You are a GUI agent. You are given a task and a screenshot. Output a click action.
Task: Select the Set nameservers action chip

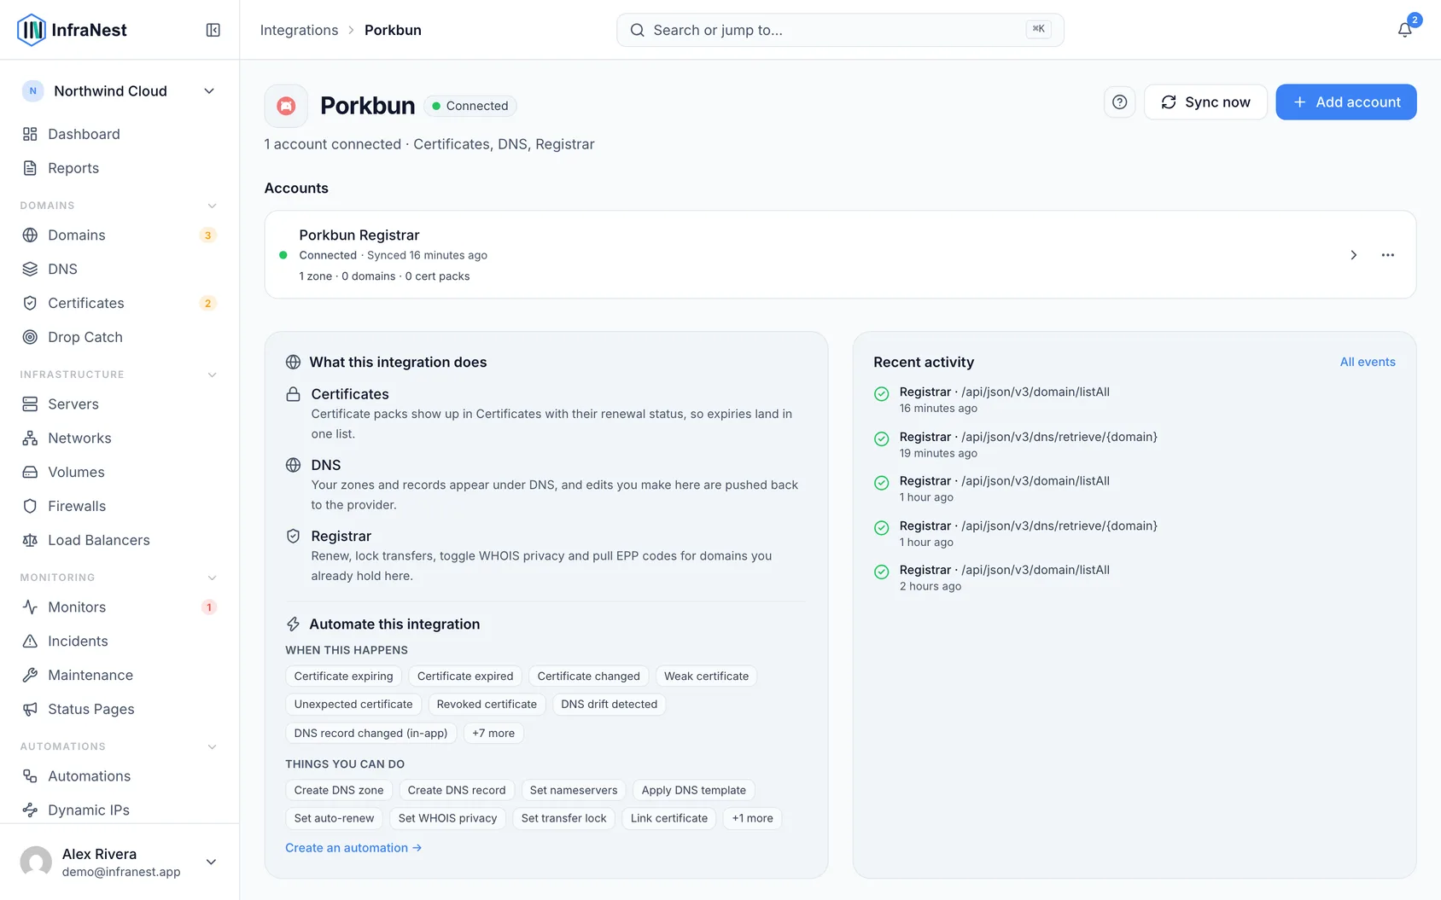coord(574,790)
